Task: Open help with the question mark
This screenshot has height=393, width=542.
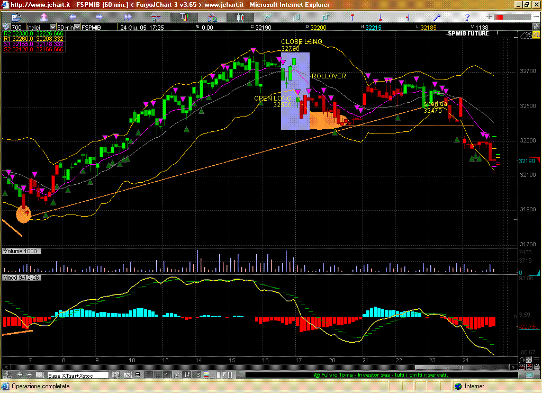Action: (x=466, y=17)
